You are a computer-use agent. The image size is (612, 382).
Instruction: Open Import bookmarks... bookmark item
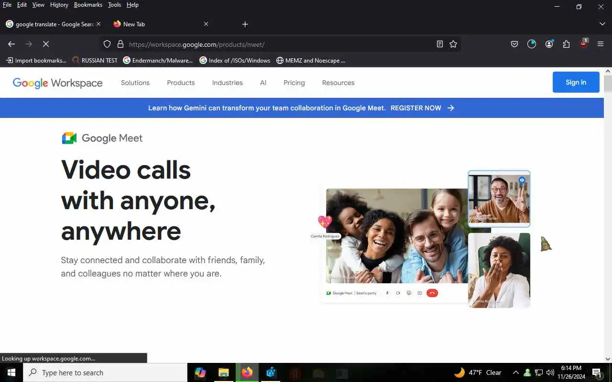coord(36,61)
